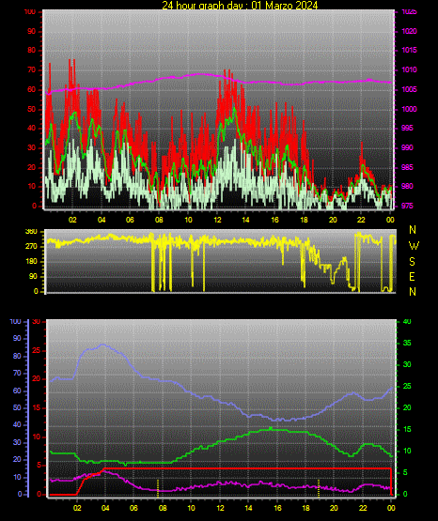This screenshot has height=521, width=438.
Task: Click the magenta 1020 pressure axis label
Action: pyautogui.click(x=409, y=31)
